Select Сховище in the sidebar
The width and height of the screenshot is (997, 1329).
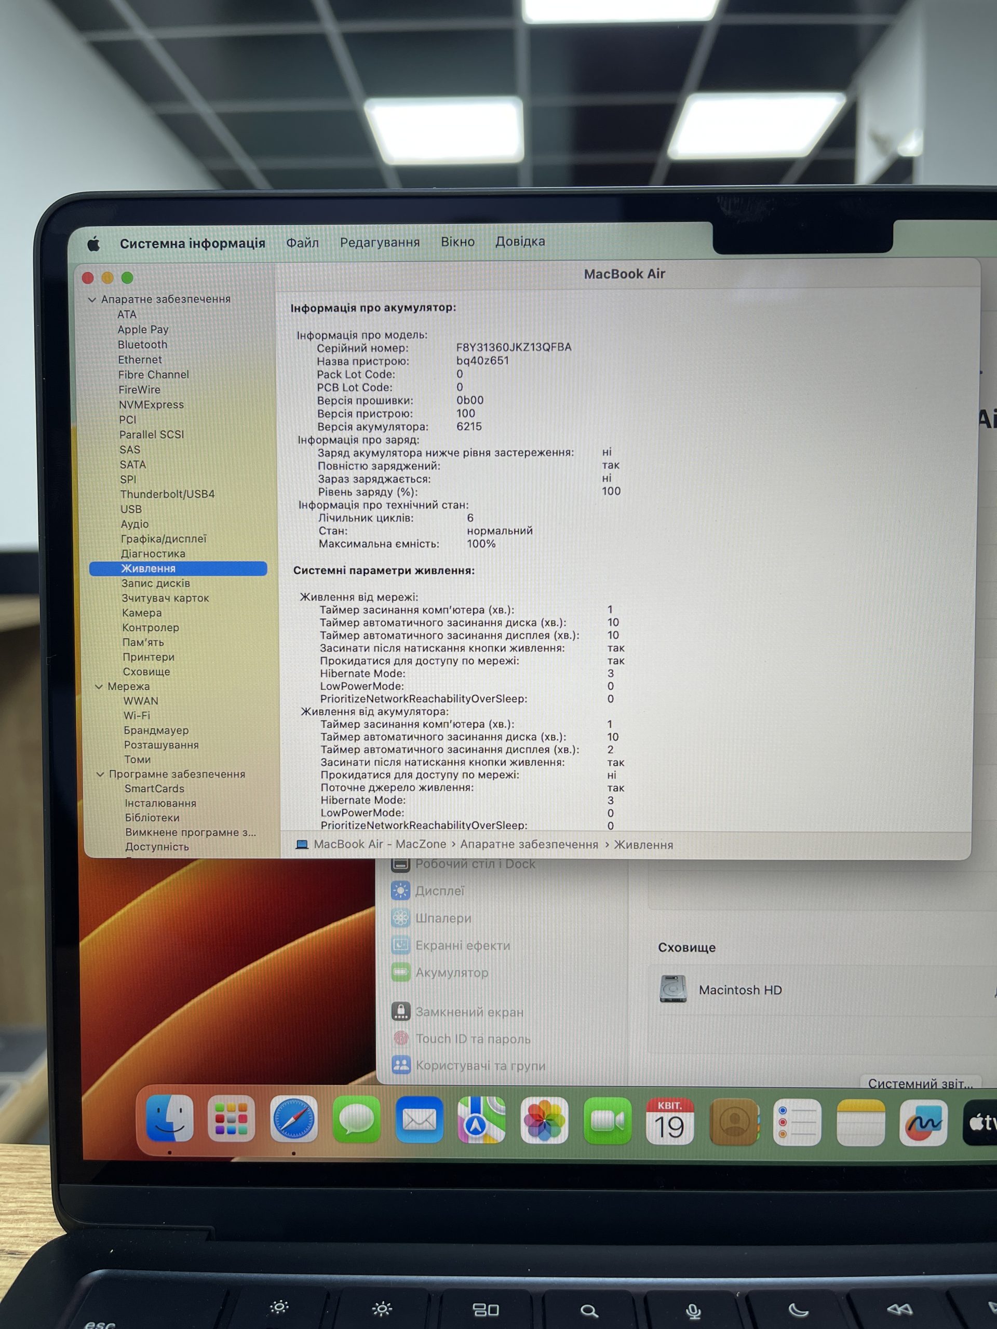tap(146, 672)
